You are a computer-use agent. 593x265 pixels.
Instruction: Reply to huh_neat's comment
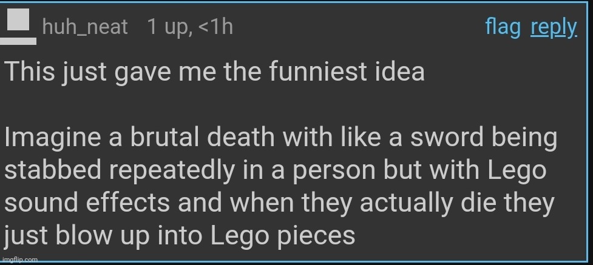coord(554,27)
